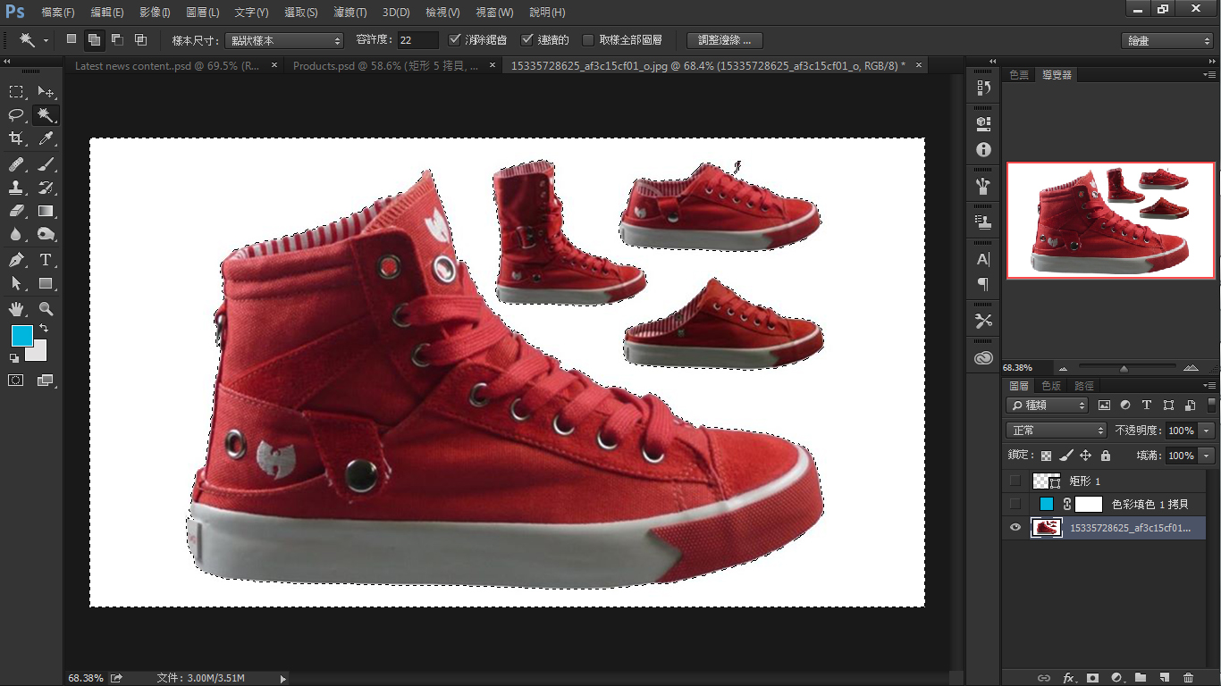Image resolution: width=1221 pixels, height=686 pixels.
Task: Switch to Latest news content..psd tab
Action: 167,65
